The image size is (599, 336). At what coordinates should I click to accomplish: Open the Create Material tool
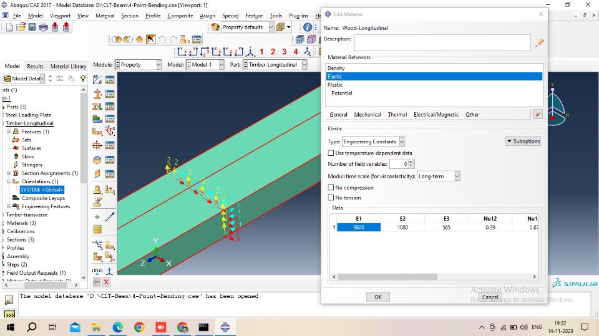97,79
